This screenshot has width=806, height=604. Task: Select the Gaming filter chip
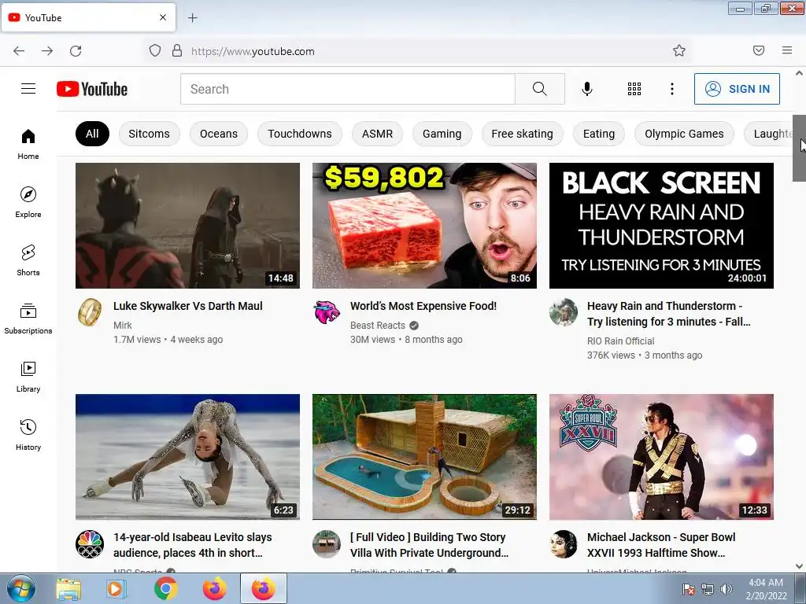[442, 134]
